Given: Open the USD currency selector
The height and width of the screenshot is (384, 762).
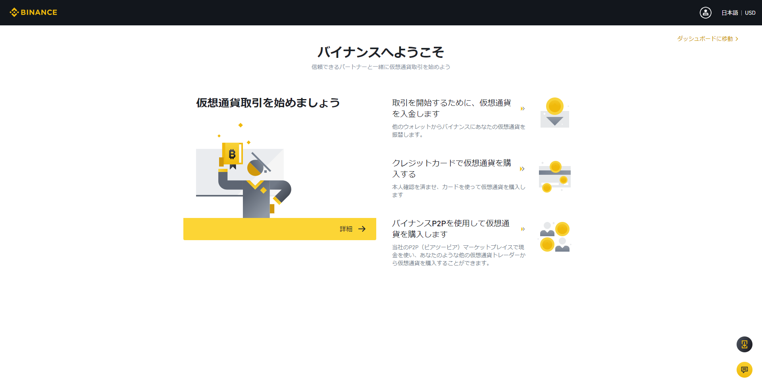Looking at the screenshot, I should coord(750,13).
